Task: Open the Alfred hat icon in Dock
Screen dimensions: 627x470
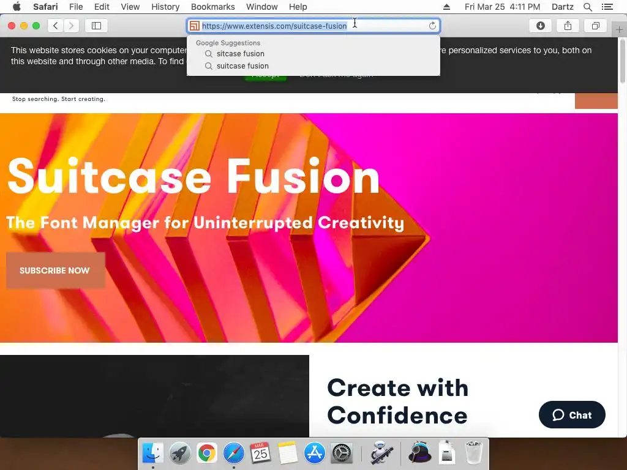Action: 419,453
